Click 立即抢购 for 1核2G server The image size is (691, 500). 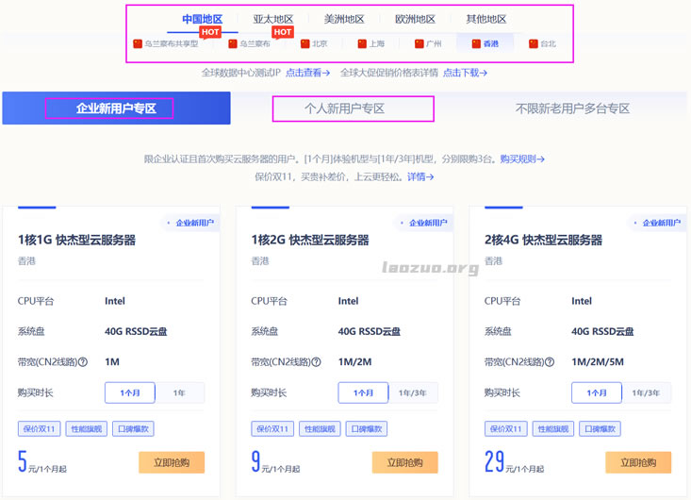point(404,462)
